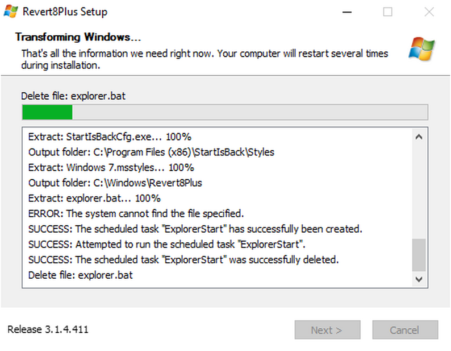Select the "Extract: StartIsBackCfg.exe" log line

(x=110, y=137)
